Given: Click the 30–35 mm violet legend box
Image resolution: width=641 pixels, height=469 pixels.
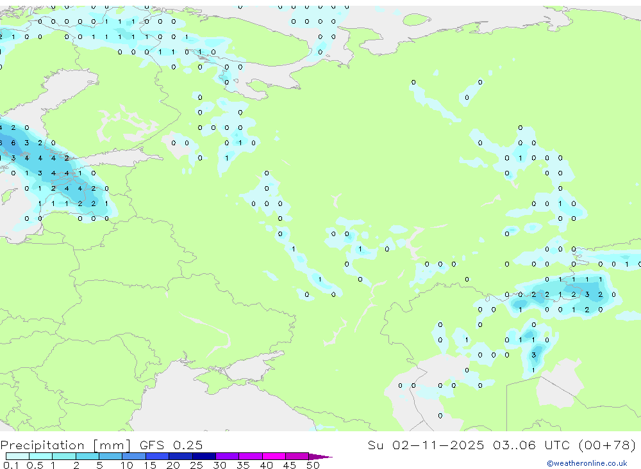Looking at the screenshot, I should tap(228, 456).
